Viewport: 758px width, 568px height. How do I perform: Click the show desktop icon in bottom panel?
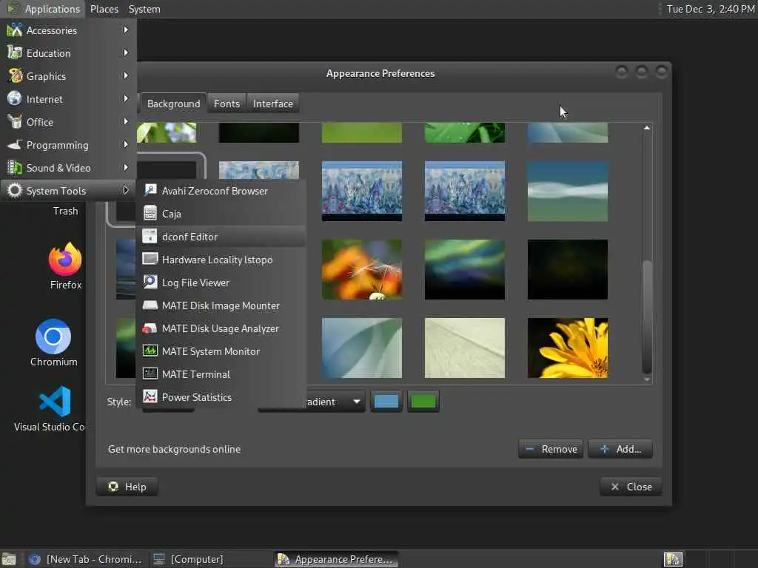pyautogui.click(x=9, y=559)
